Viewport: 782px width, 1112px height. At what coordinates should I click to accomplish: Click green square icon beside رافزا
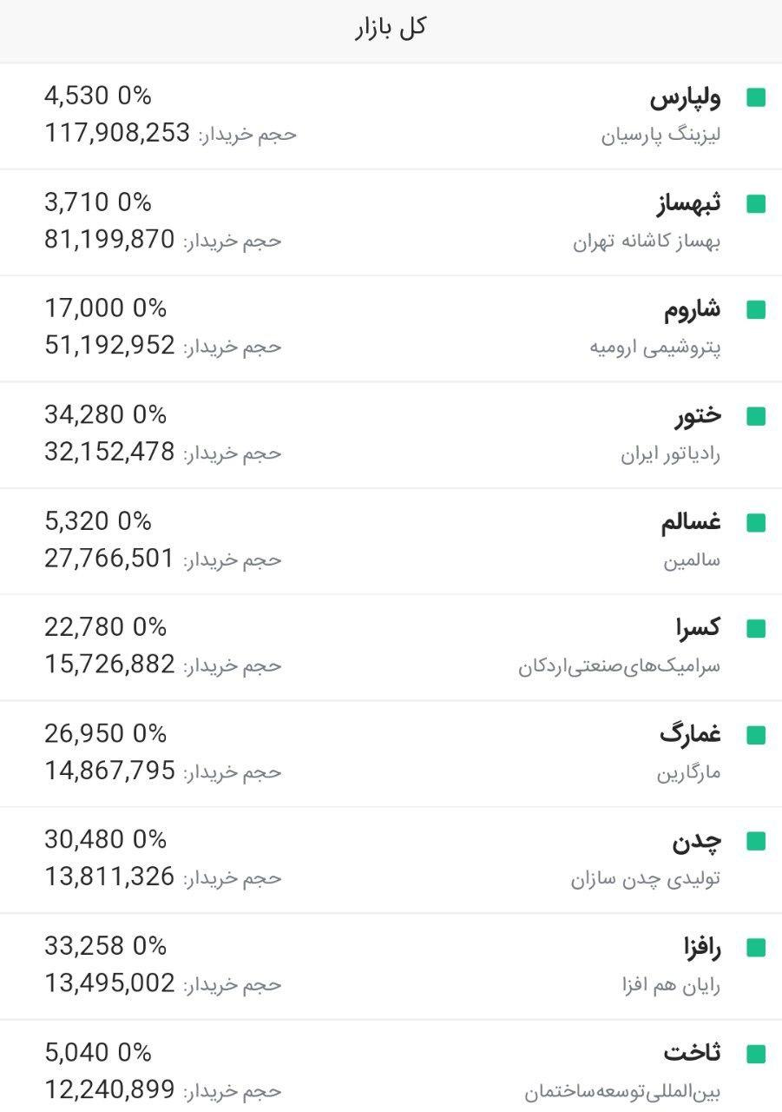(756, 948)
